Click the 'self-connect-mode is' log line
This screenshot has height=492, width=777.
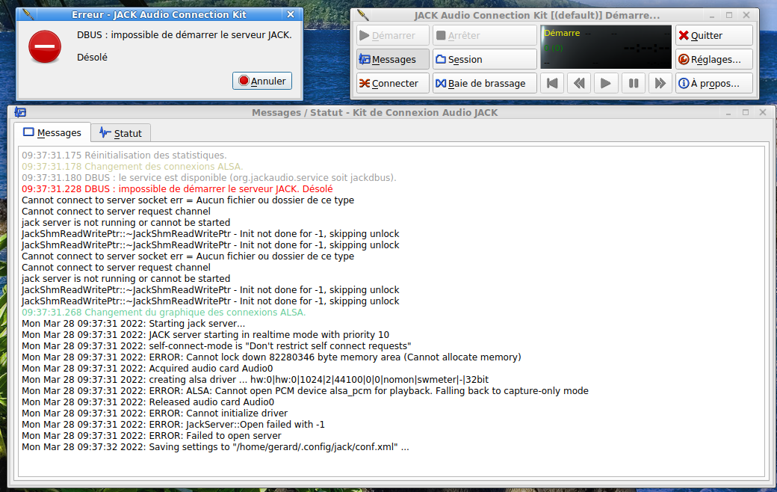point(216,345)
